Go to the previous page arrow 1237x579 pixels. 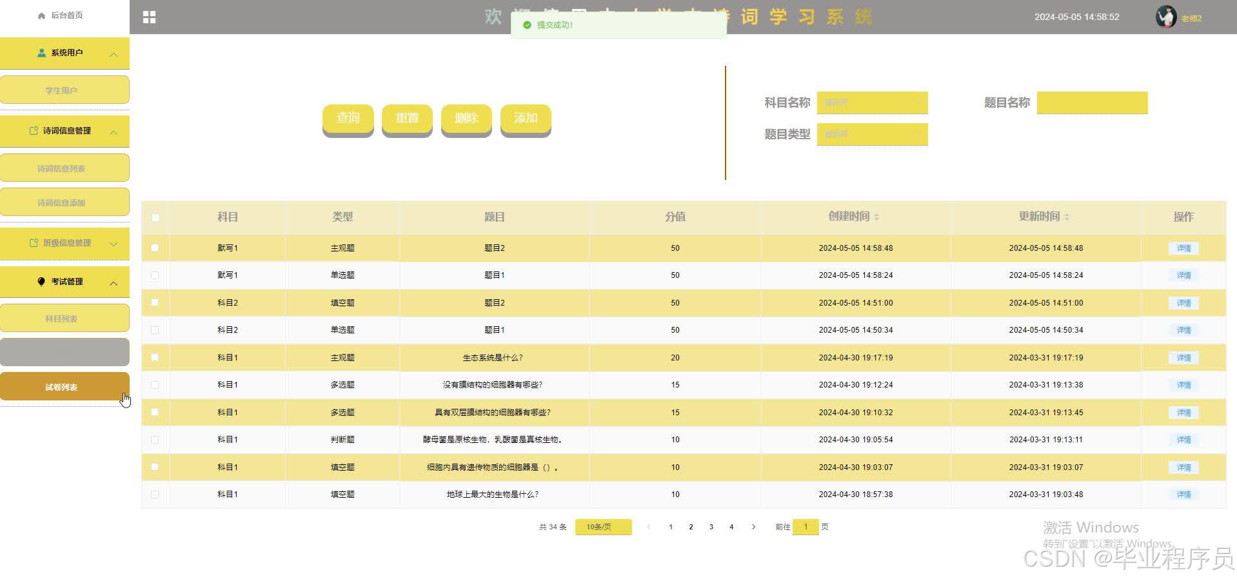tap(648, 527)
